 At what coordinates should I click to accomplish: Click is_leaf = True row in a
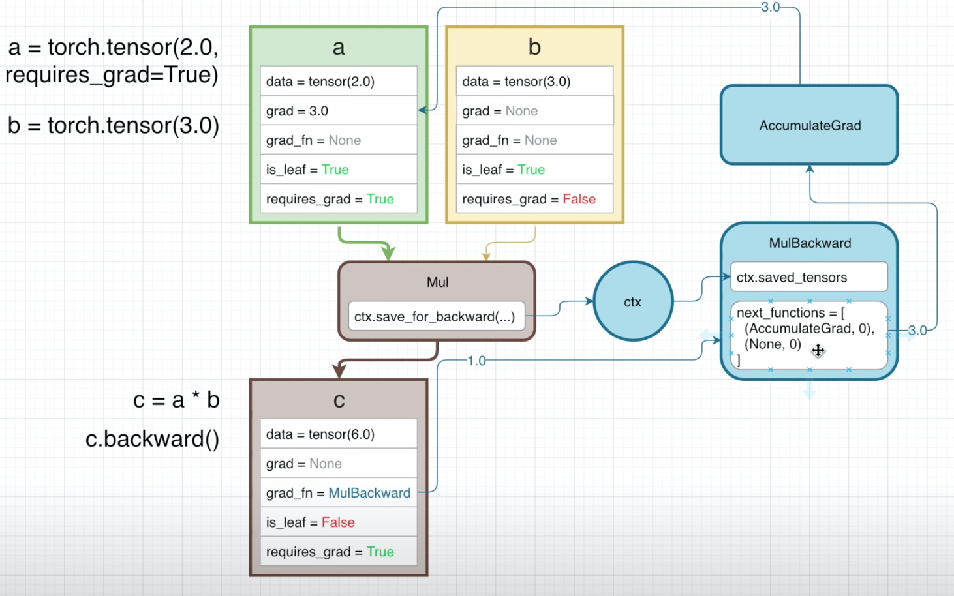pos(338,170)
